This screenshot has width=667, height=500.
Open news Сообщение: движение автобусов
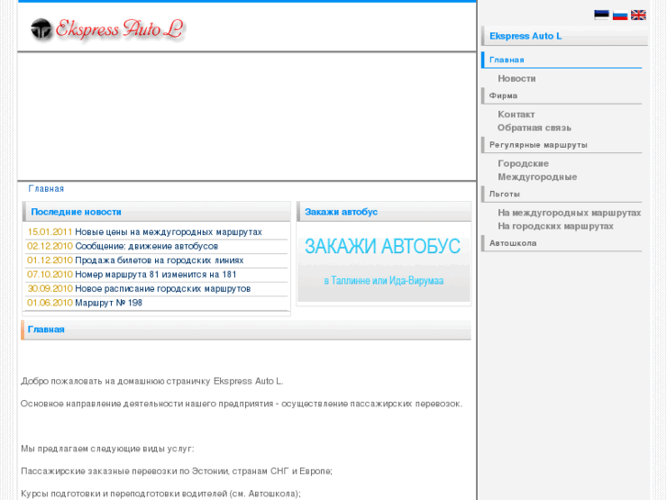tap(146, 247)
